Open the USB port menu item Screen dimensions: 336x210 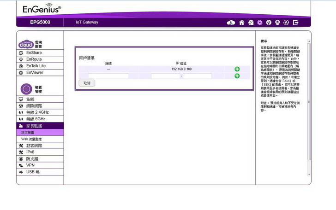pos(40,172)
